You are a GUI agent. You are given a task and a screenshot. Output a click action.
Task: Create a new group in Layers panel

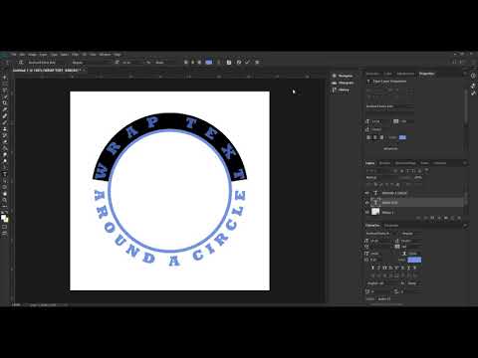(x=446, y=218)
